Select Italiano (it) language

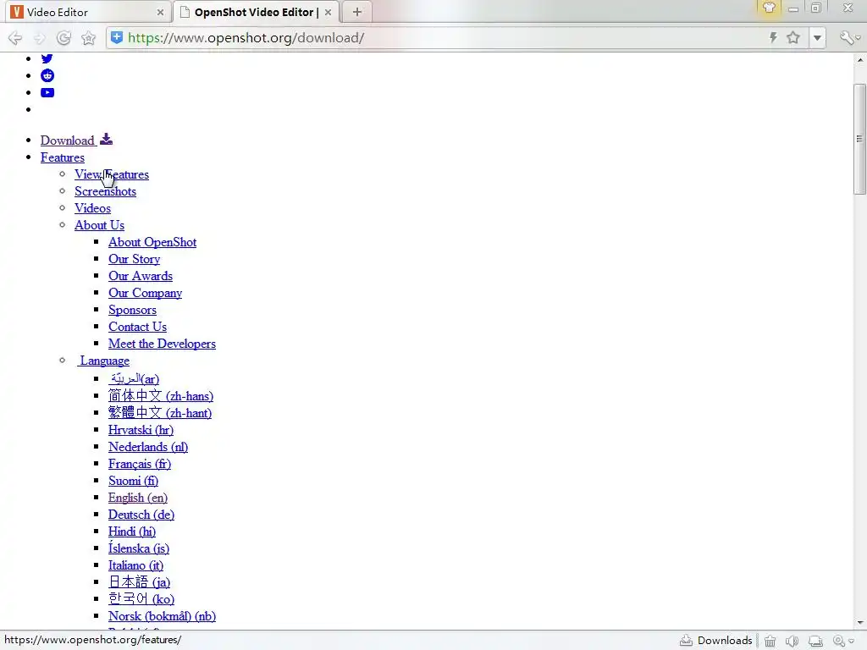tap(136, 565)
